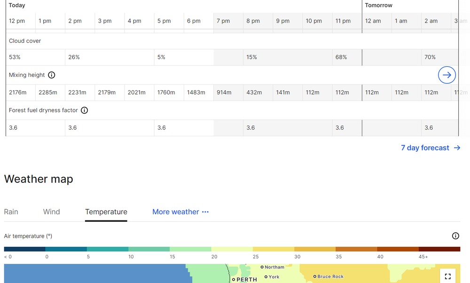The height and width of the screenshot is (283, 470).
Task: Switch to the Rain map tab
Action: (11, 212)
